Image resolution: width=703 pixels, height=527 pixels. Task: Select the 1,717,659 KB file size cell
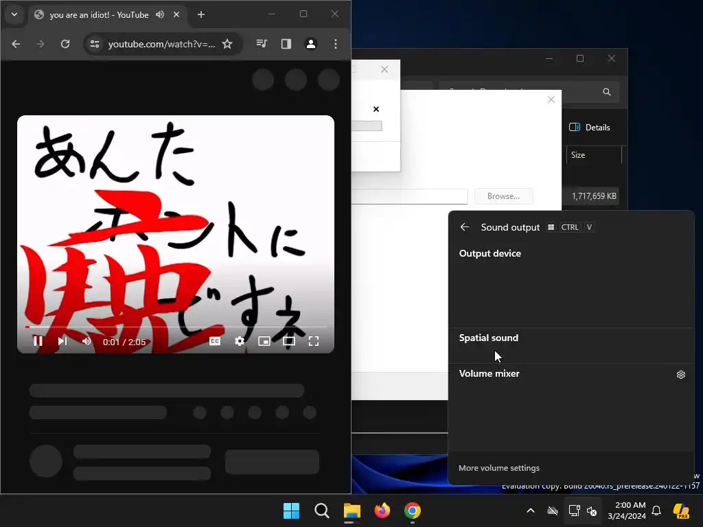[594, 196]
